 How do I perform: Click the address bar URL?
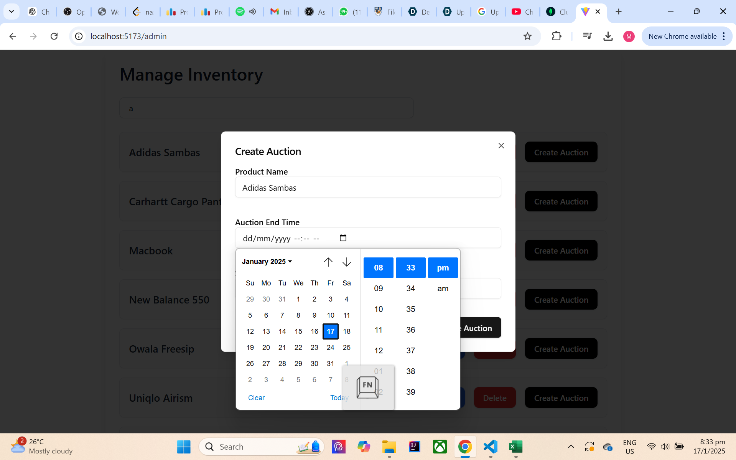128,36
